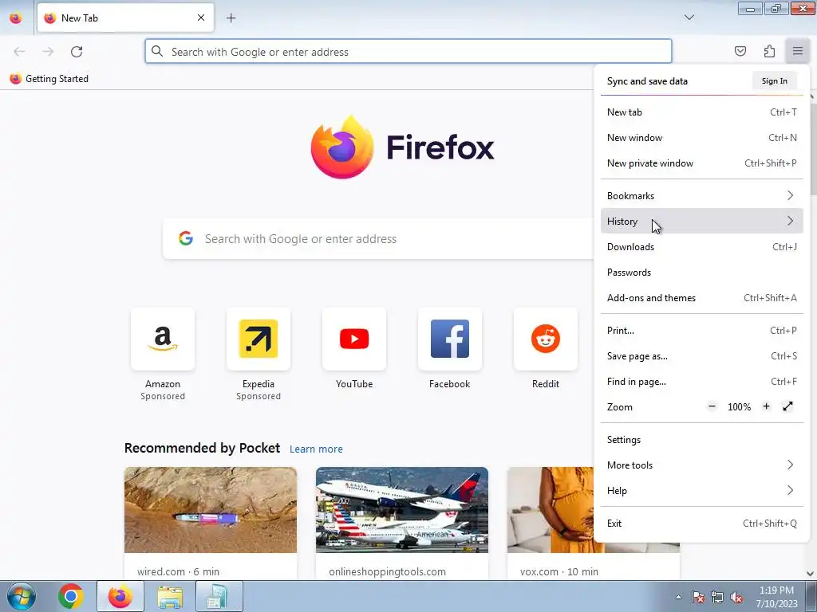Open the List all tabs chevron
This screenshot has height=612, width=817.
click(689, 18)
